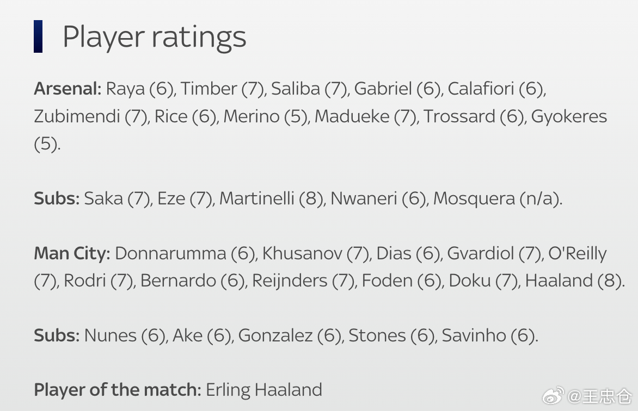638x411 pixels.
Task: Click Reijnders (7) rating text
Action: pyautogui.click(x=304, y=281)
